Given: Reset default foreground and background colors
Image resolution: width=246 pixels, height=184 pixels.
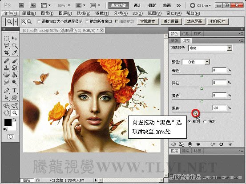Looking at the screenshot, I should tap(5, 129).
